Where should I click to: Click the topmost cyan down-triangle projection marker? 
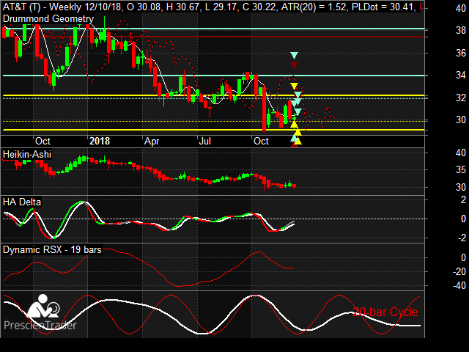point(294,56)
